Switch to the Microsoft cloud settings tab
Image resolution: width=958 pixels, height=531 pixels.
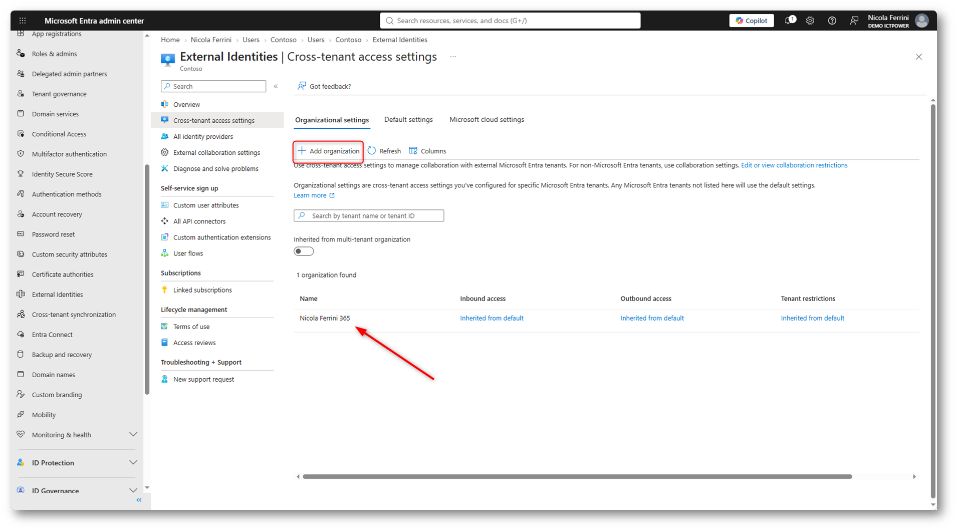pos(487,120)
